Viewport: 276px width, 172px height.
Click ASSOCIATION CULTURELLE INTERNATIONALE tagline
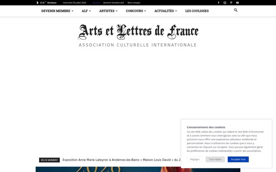point(138,45)
